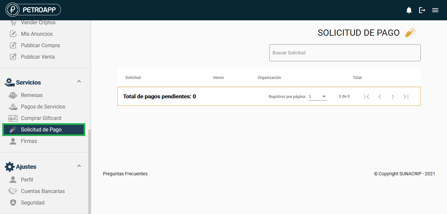This screenshot has height=214, width=447.
Task: Click the Servicios section icon
Action: click(9, 82)
